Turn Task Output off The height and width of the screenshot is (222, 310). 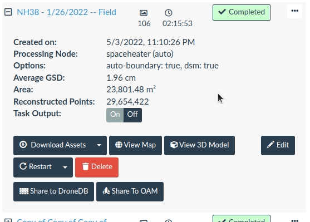point(132,115)
